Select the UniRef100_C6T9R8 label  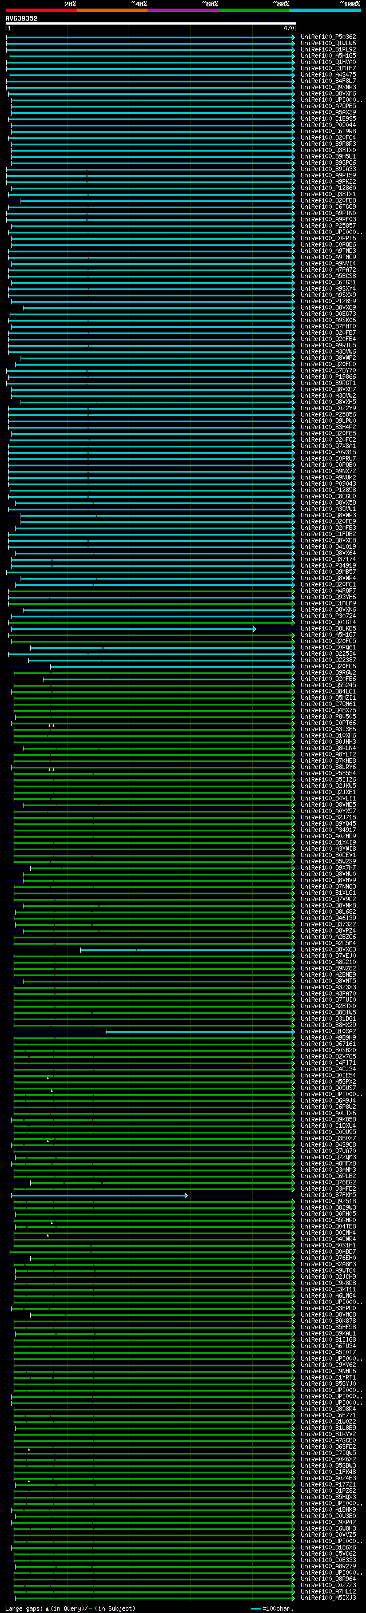coord(328,132)
